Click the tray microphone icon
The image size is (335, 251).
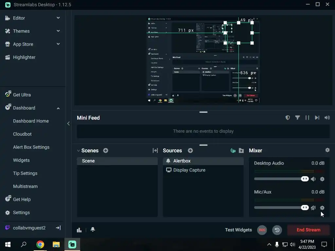(277, 244)
